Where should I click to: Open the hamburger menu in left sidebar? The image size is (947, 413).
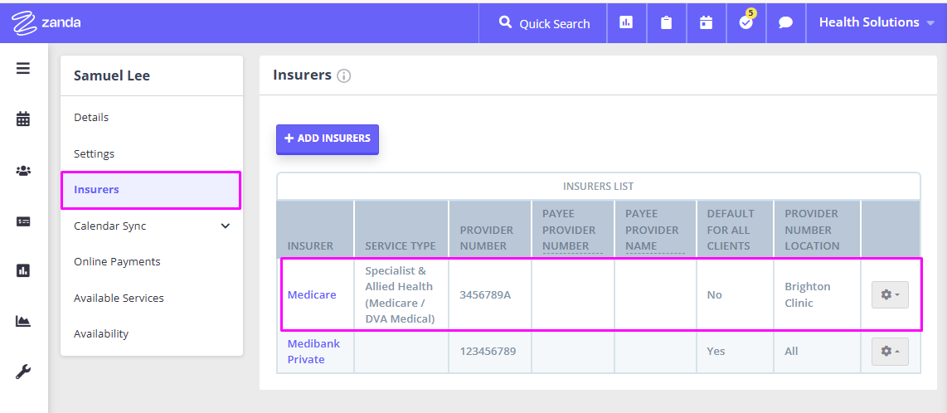coord(23,68)
